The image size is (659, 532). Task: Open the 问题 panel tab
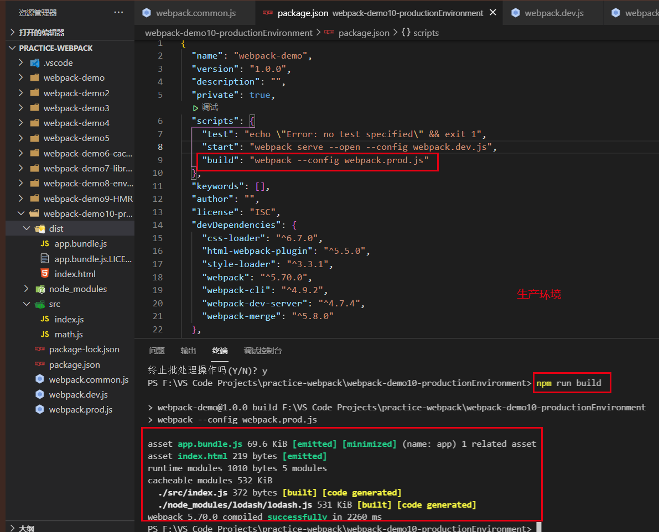(x=157, y=351)
